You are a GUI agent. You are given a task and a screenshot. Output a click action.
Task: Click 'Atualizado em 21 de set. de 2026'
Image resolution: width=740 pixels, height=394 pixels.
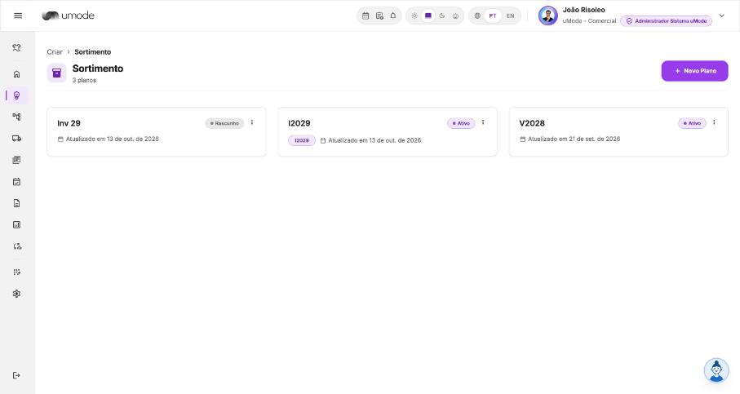(574, 139)
